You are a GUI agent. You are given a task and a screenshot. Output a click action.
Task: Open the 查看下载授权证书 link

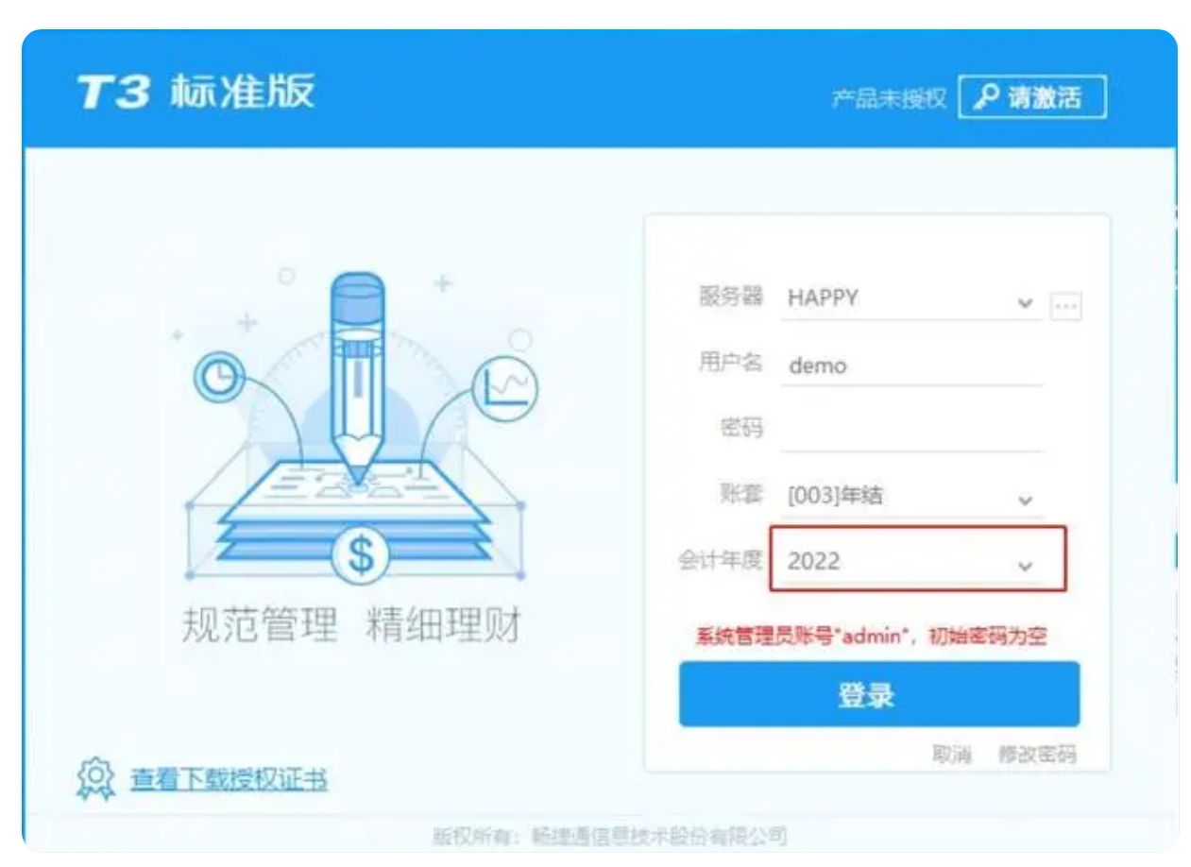[x=229, y=780]
